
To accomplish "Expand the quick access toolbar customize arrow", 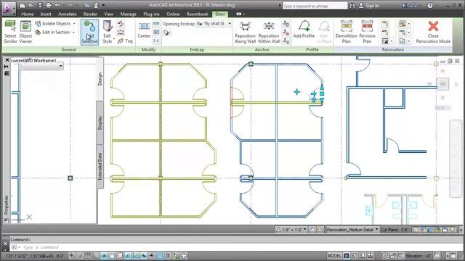I will coord(103,5).
